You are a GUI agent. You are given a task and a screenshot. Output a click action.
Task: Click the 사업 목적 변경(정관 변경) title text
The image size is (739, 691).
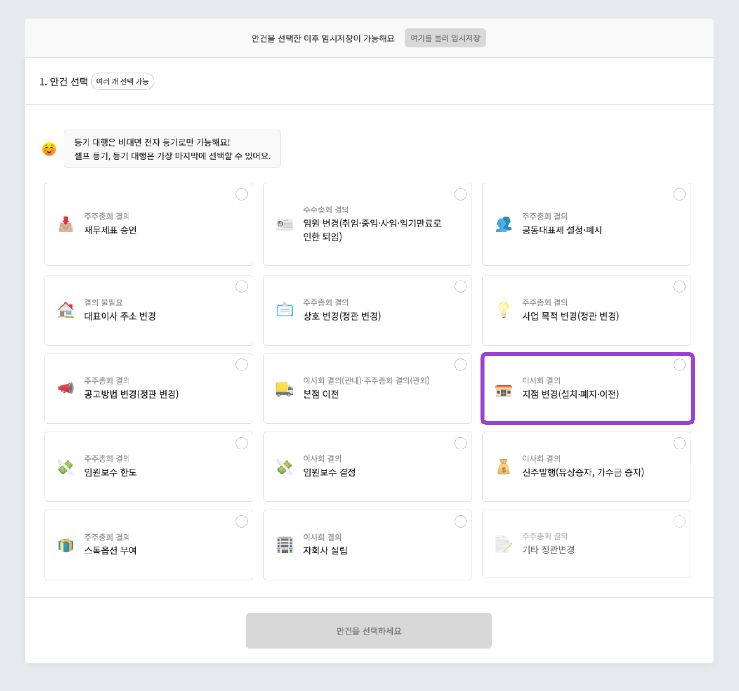point(570,316)
